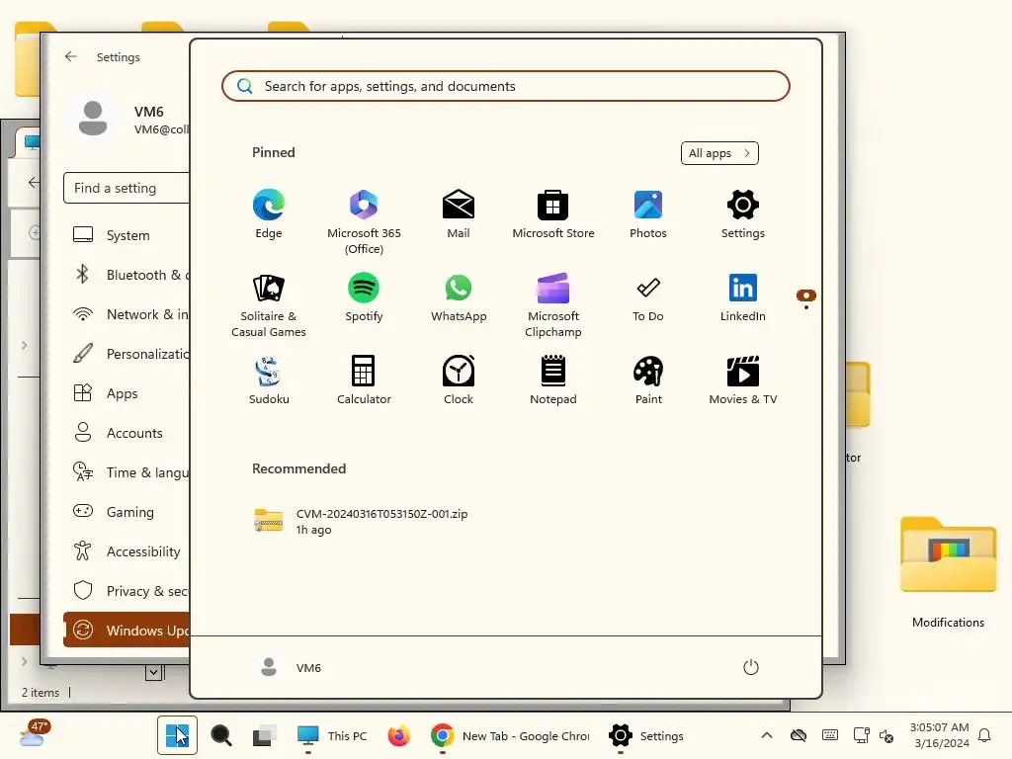Open Microsoft Clipchamp

click(x=553, y=305)
